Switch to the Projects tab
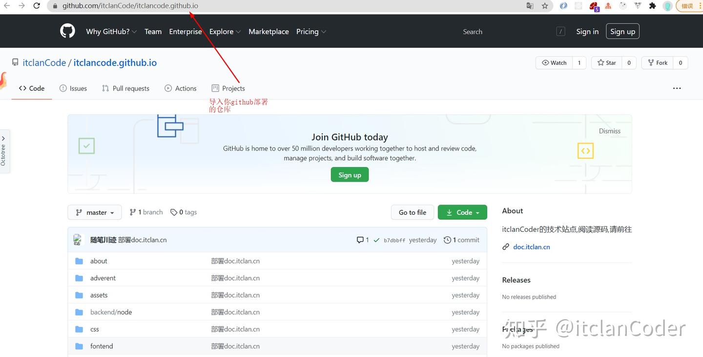The image size is (703, 357). pyautogui.click(x=228, y=88)
